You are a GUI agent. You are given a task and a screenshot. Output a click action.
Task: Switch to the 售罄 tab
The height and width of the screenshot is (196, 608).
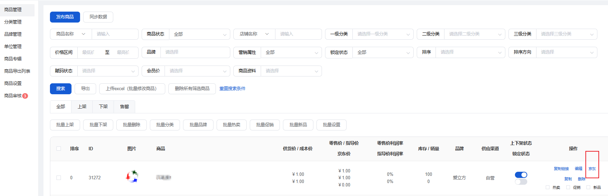tap(125, 107)
